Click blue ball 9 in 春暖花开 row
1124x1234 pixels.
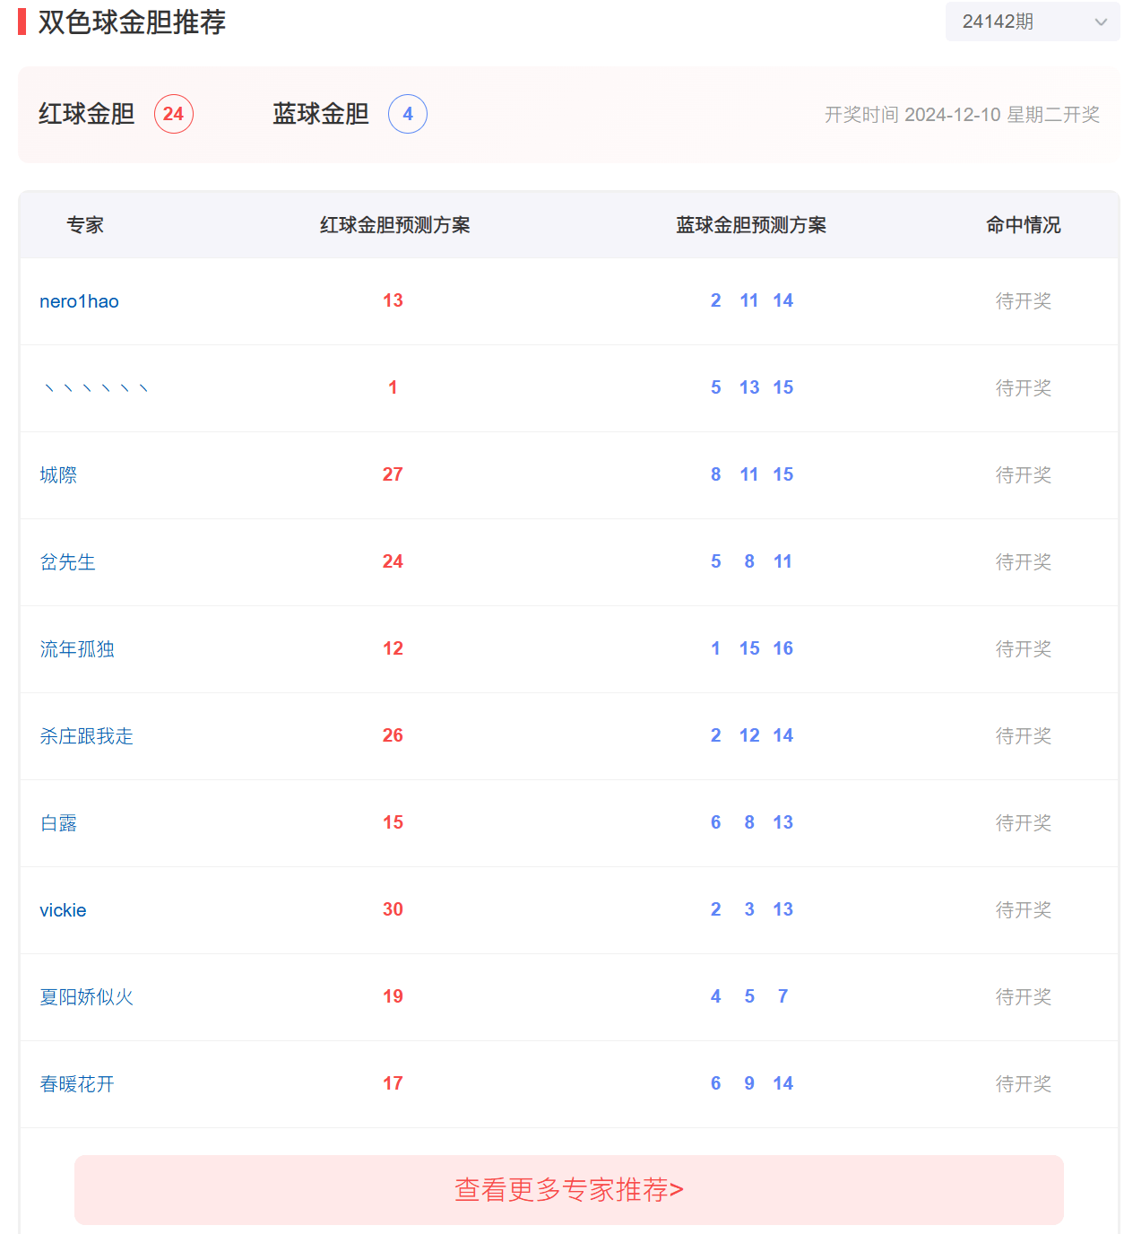749,1083
